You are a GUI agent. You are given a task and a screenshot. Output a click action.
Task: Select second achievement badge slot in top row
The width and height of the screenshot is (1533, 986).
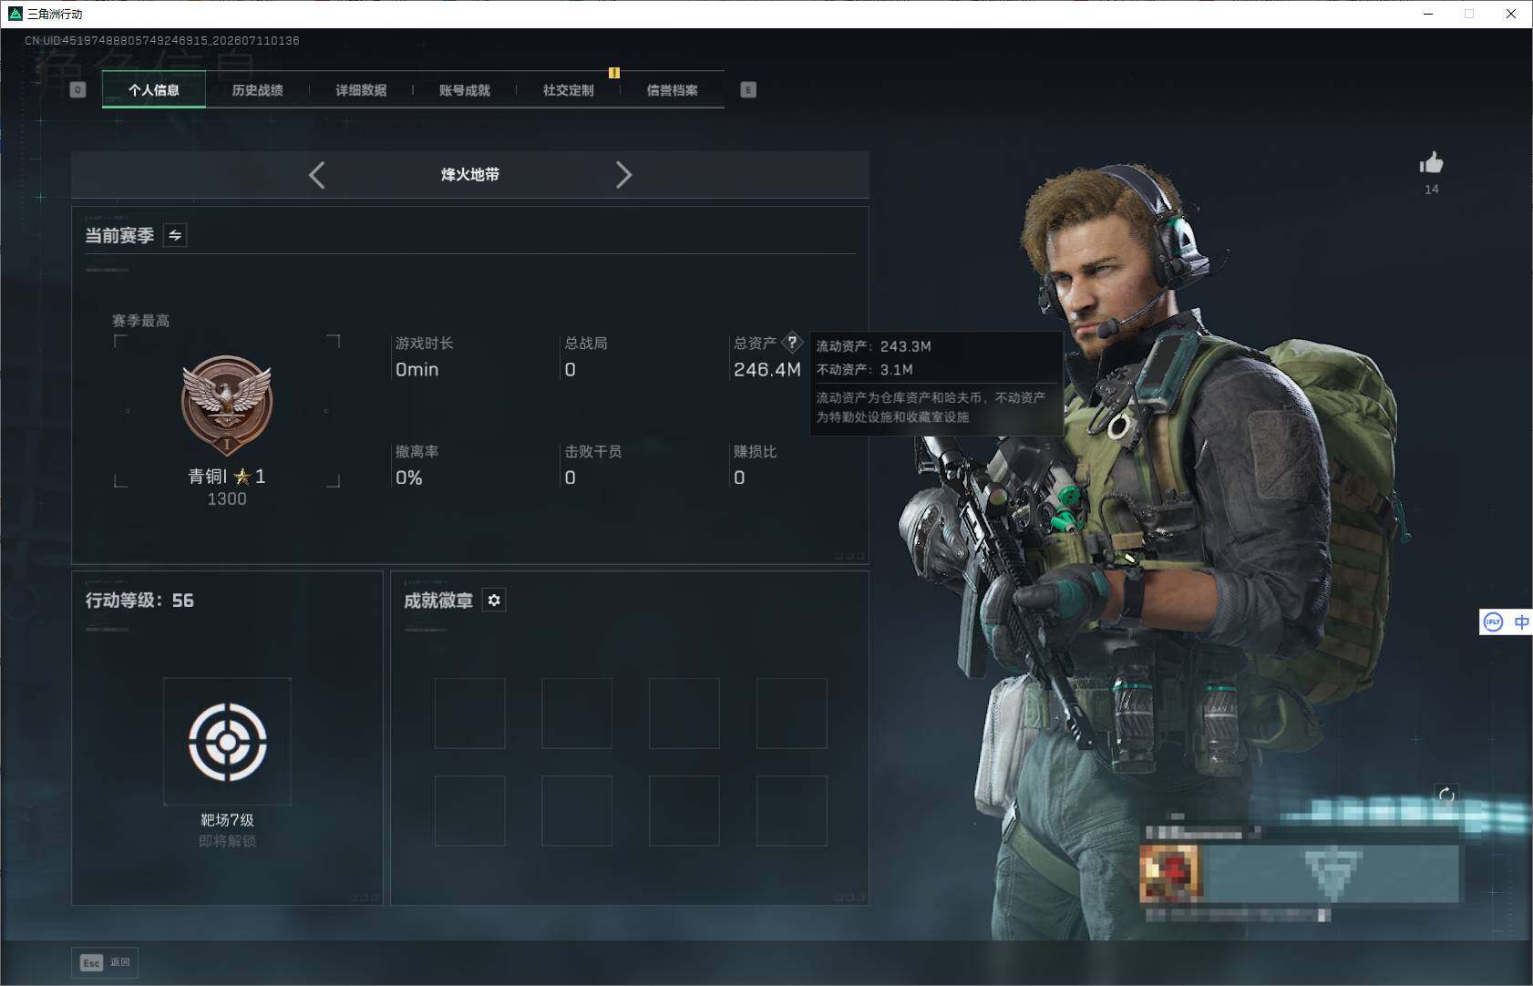click(577, 713)
